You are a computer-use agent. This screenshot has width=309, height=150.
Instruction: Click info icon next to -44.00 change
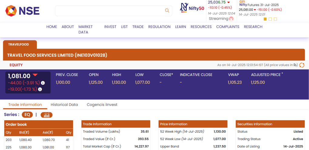tap(43, 83)
